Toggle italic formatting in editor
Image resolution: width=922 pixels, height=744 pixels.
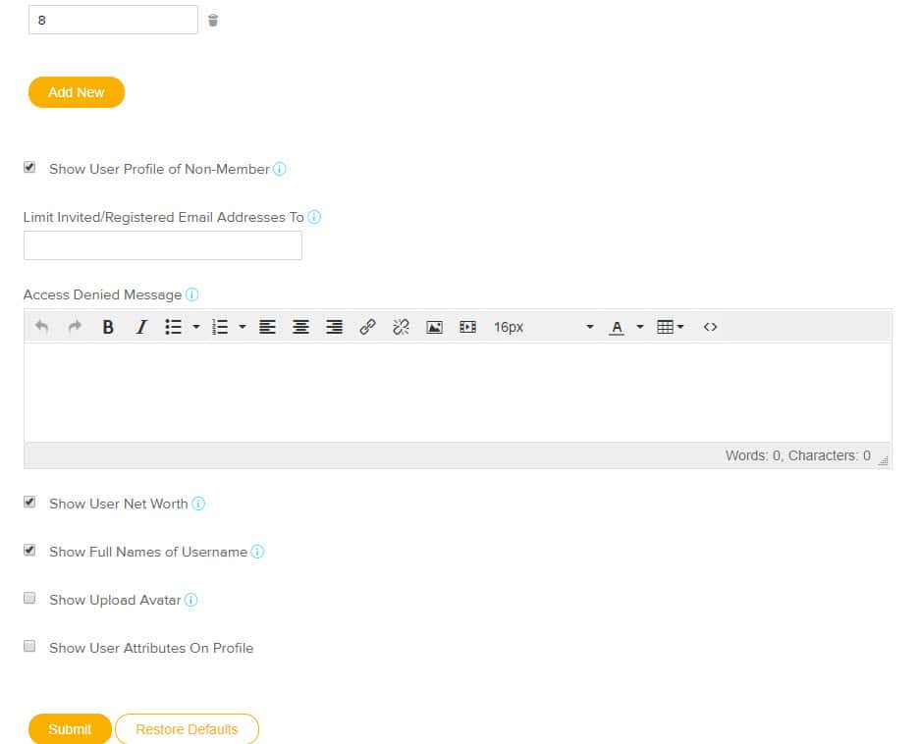(x=141, y=327)
